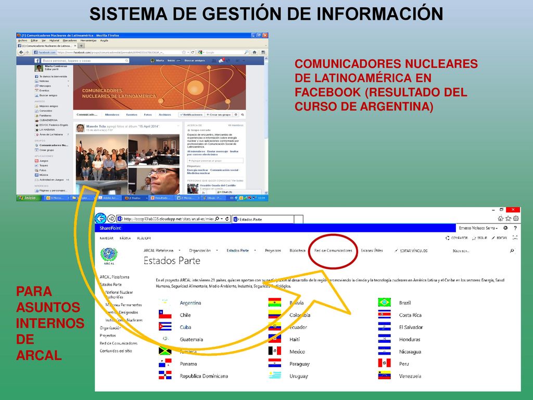Screen dimensions: 533x400
Task: Click the SharePoint search magnifier icon
Action: (x=512, y=251)
